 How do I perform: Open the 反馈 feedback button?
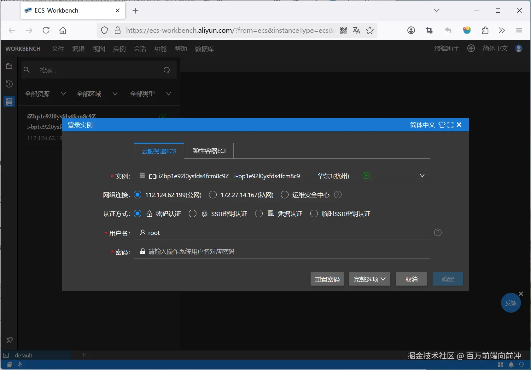point(511,303)
